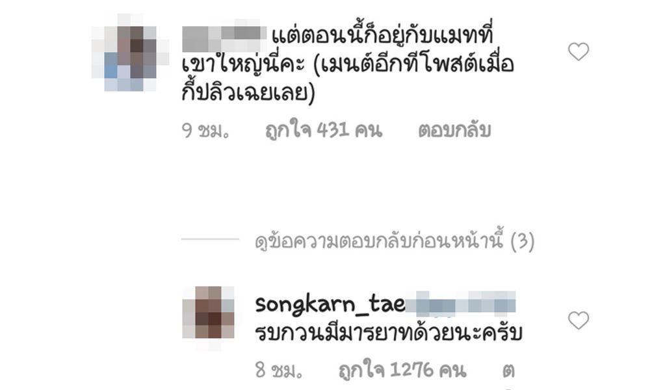Click the cut-off reply button under songkarn_tae
Viewport: 650px width, 390px height.
pos(509,370)
